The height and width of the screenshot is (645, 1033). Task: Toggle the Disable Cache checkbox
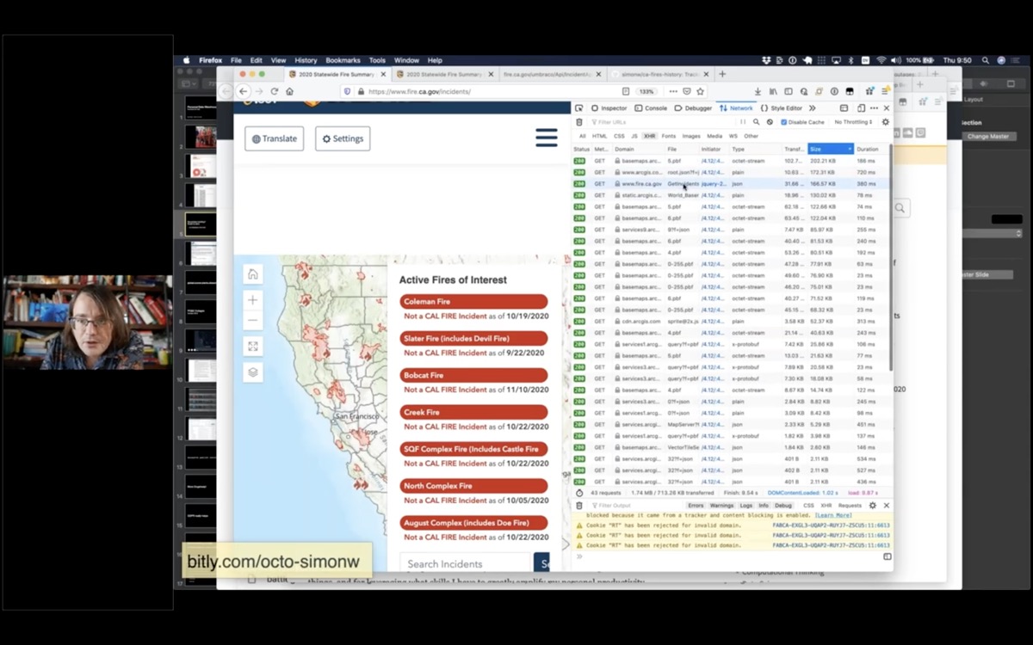click(784, 122)
